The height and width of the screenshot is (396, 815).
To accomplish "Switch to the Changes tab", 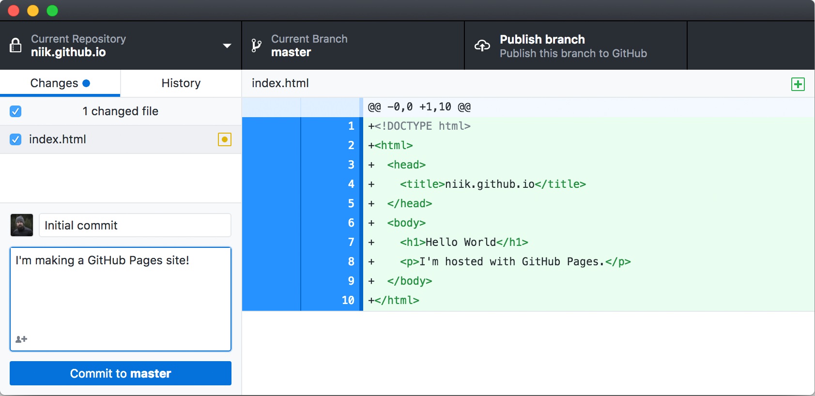I will [x=60, y=83].
